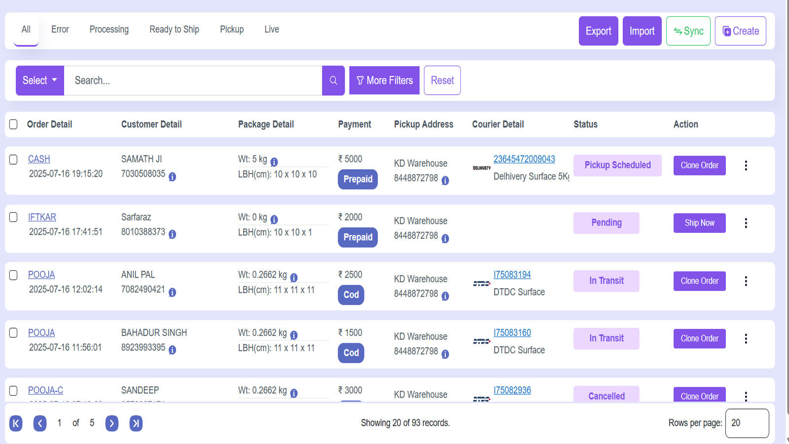
Task: Click into the Search input field
Action: coord(193,80)
